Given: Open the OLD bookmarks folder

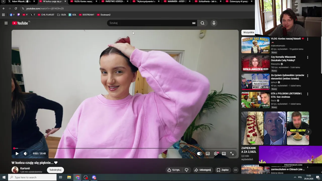Looking at the screenshot, I should coord(62,15).
